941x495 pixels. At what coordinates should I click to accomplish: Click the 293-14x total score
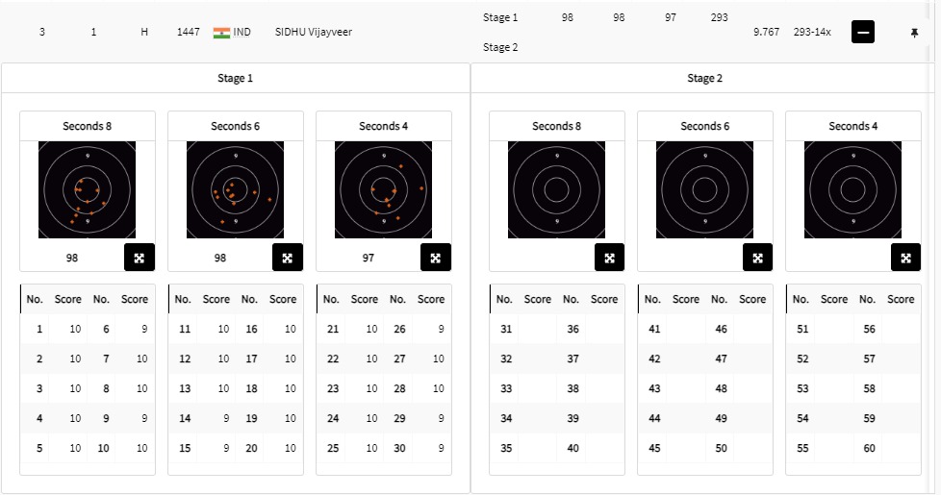click(812, 33)
